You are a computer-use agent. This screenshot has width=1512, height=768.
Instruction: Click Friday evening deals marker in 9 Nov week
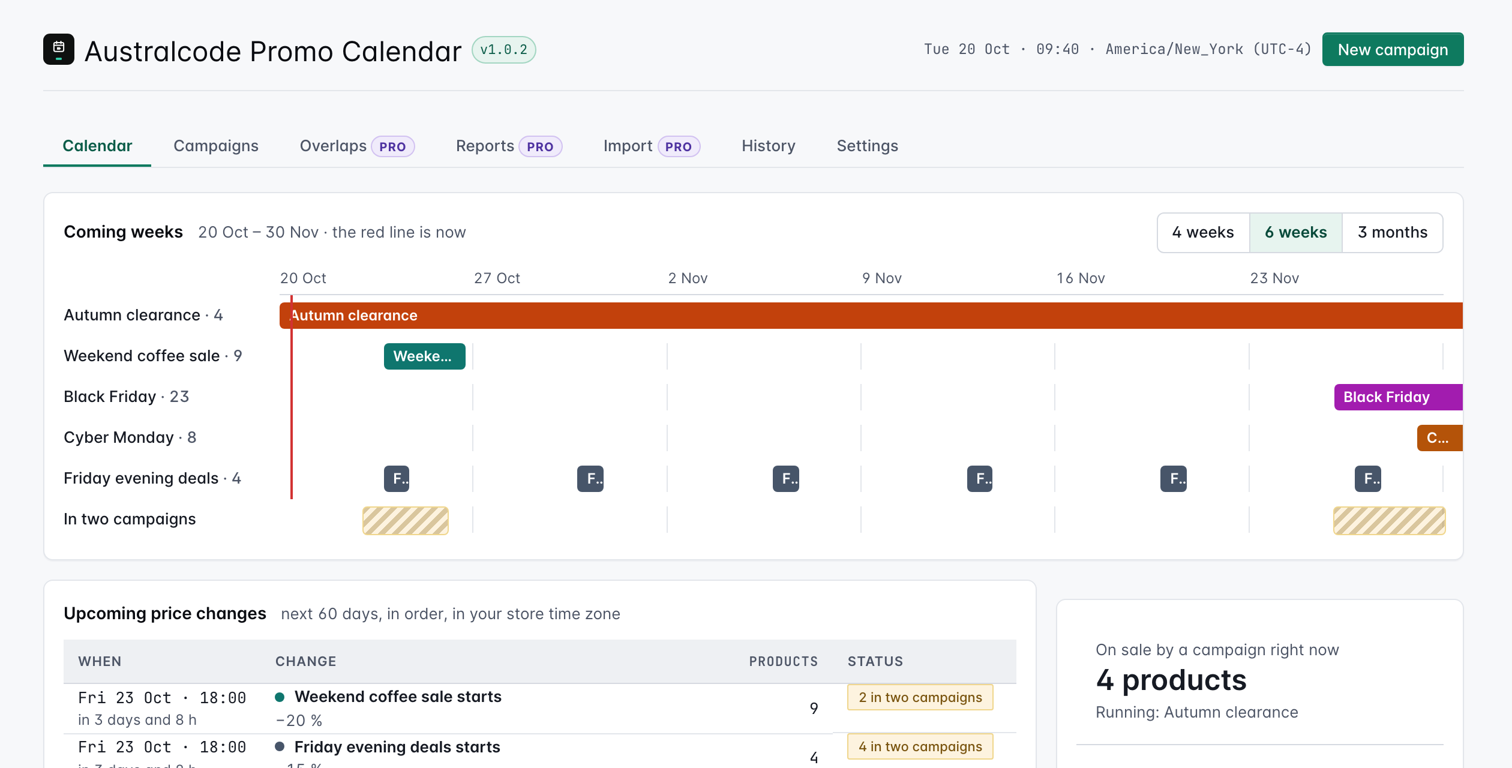[x=980, y=479]
